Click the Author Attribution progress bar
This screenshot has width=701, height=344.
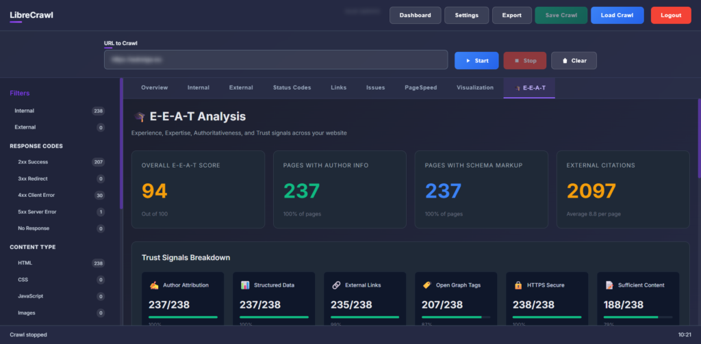tap(183, 317)
